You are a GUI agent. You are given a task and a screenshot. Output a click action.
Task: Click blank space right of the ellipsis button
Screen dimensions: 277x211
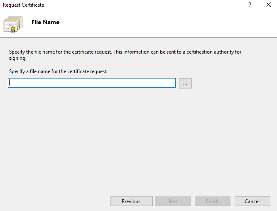click(x=233, y=83)
